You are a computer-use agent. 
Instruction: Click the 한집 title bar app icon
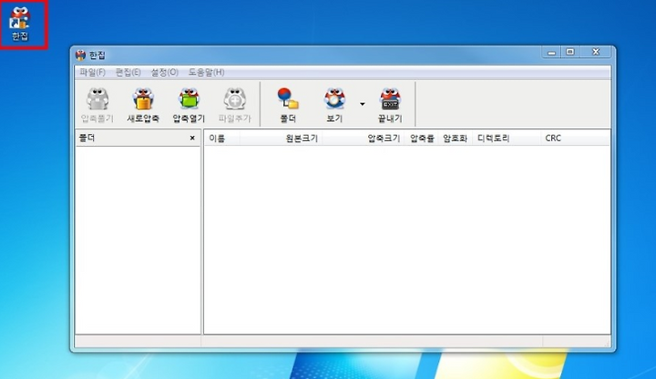point(80,56)
